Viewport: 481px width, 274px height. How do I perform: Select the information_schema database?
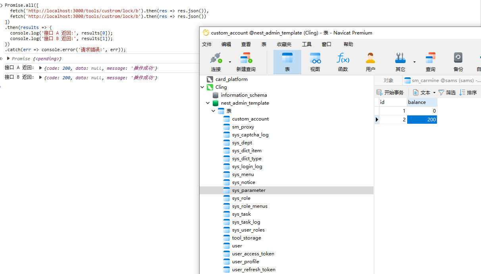tap(244, 95)
